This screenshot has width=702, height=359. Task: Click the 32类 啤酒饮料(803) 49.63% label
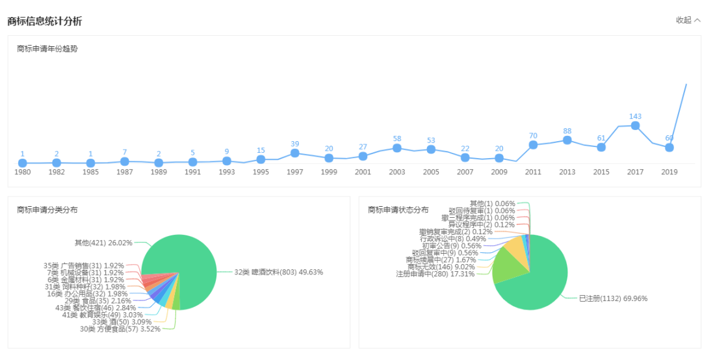(x=278, y=272)
